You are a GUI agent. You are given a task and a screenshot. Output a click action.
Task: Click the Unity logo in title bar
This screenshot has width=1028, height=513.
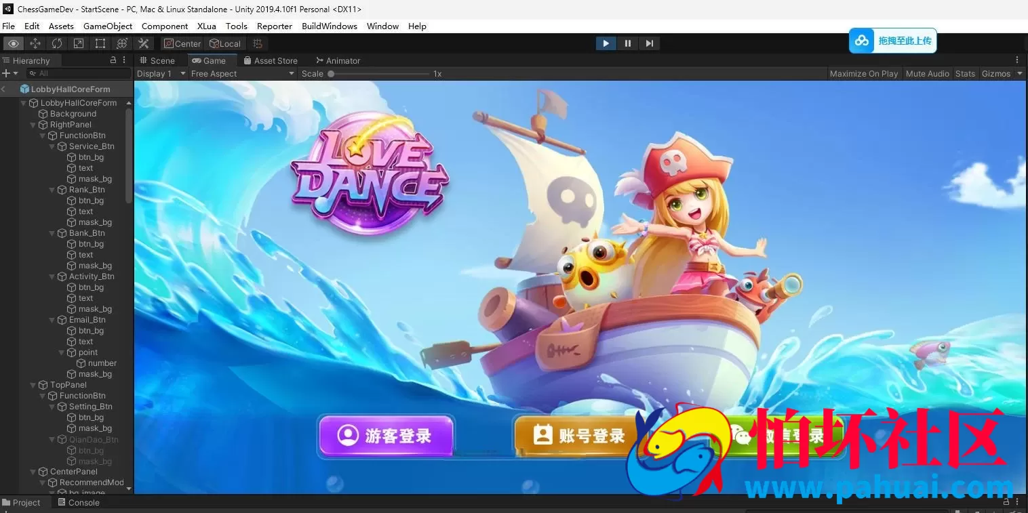[8, 9]
